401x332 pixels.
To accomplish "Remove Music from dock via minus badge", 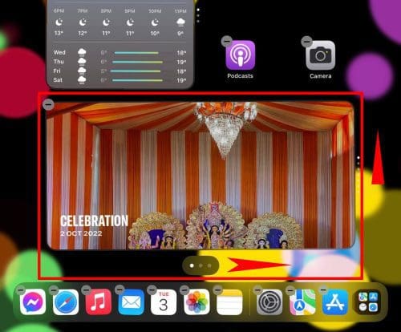I will [87, 289].
